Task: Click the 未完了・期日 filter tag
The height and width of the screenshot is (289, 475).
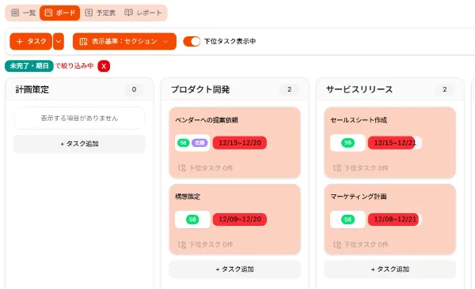Action: point(29,66)
